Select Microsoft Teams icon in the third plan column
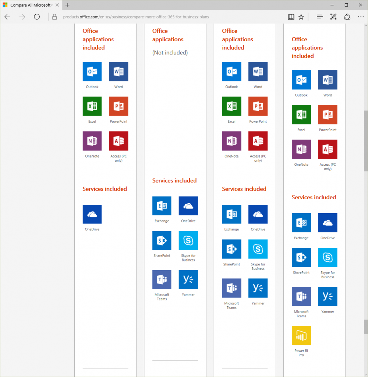Screen dimensions: 368x377 231,288
